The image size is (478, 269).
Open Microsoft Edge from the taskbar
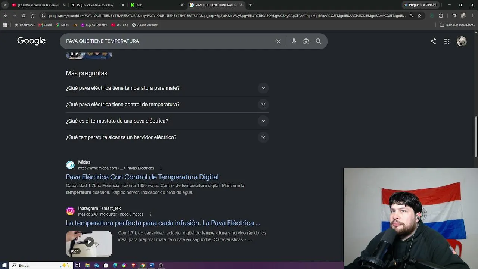pyautogui.click(x=115, y=265)
